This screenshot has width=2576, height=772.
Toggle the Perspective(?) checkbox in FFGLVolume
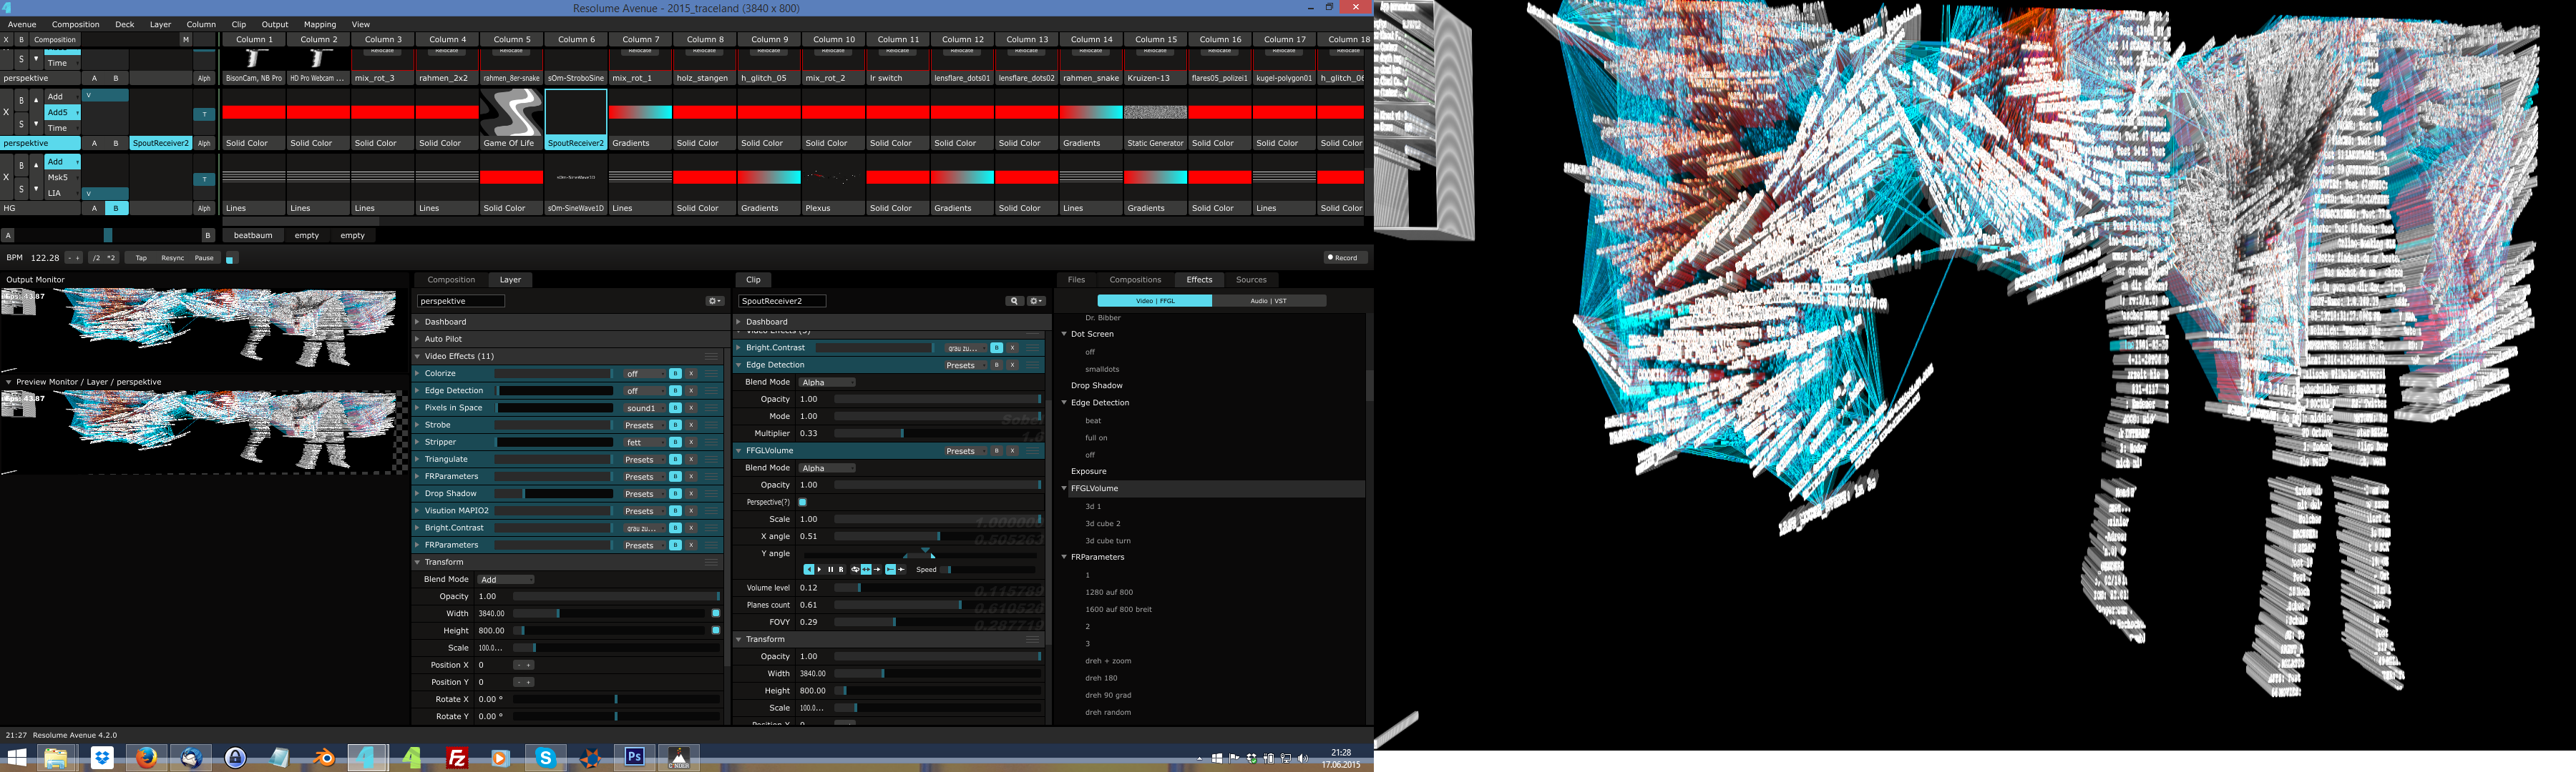click(x=803, y=503)
